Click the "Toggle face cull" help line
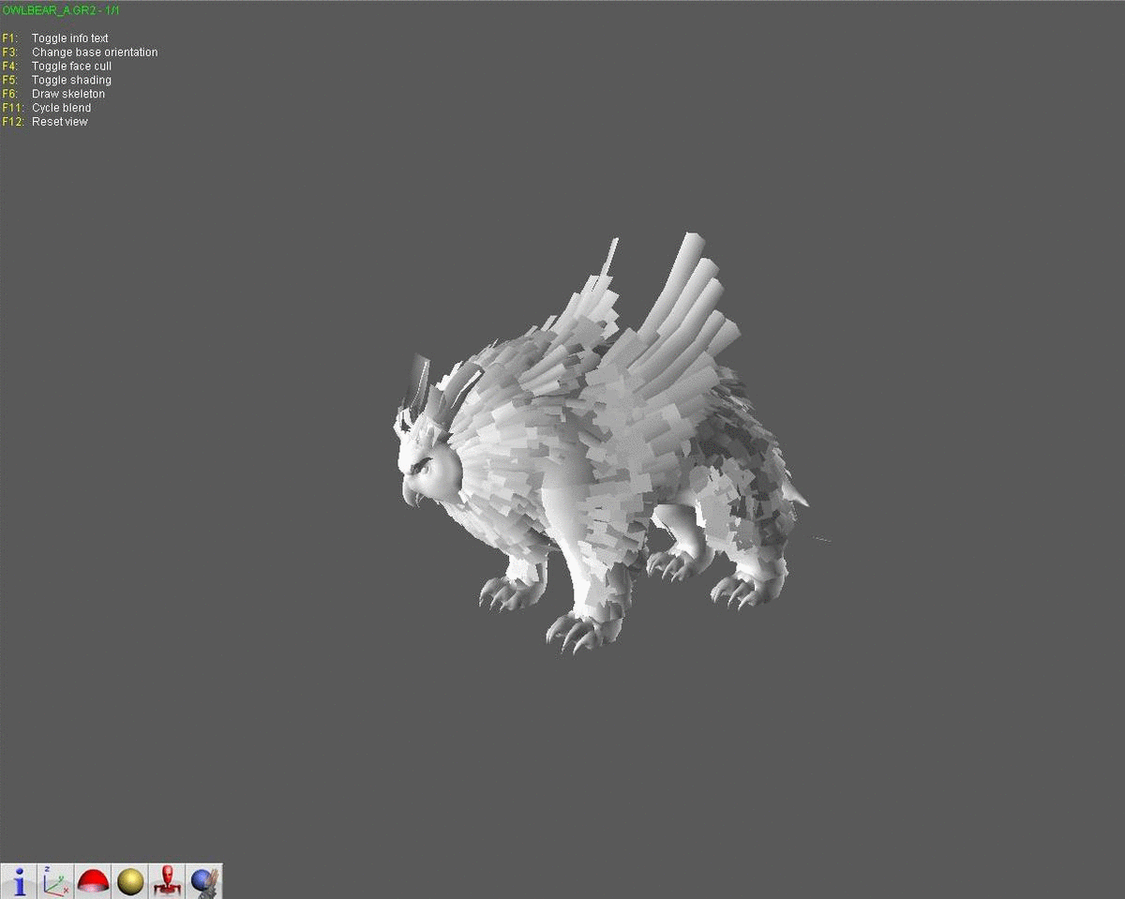This screenshot has width=1125, height=899. pyautogui.click(x=57, y=67)
